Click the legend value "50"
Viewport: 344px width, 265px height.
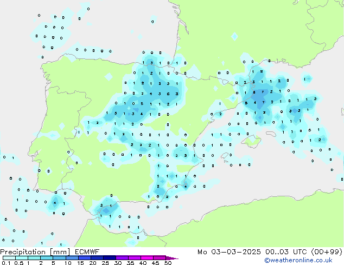[168, 263]
